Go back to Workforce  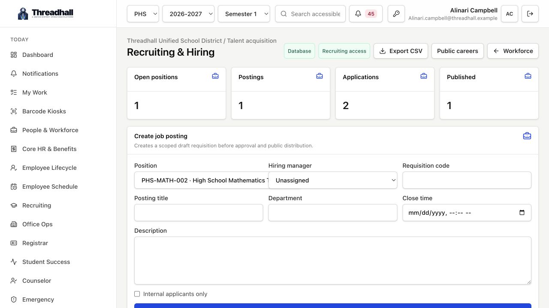pos(513,51)
